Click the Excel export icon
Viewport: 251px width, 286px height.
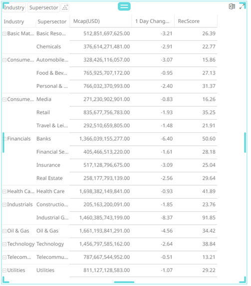tap(232, 6)
